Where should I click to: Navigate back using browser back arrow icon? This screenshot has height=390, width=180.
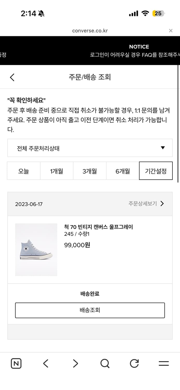(x=46, y=363)
